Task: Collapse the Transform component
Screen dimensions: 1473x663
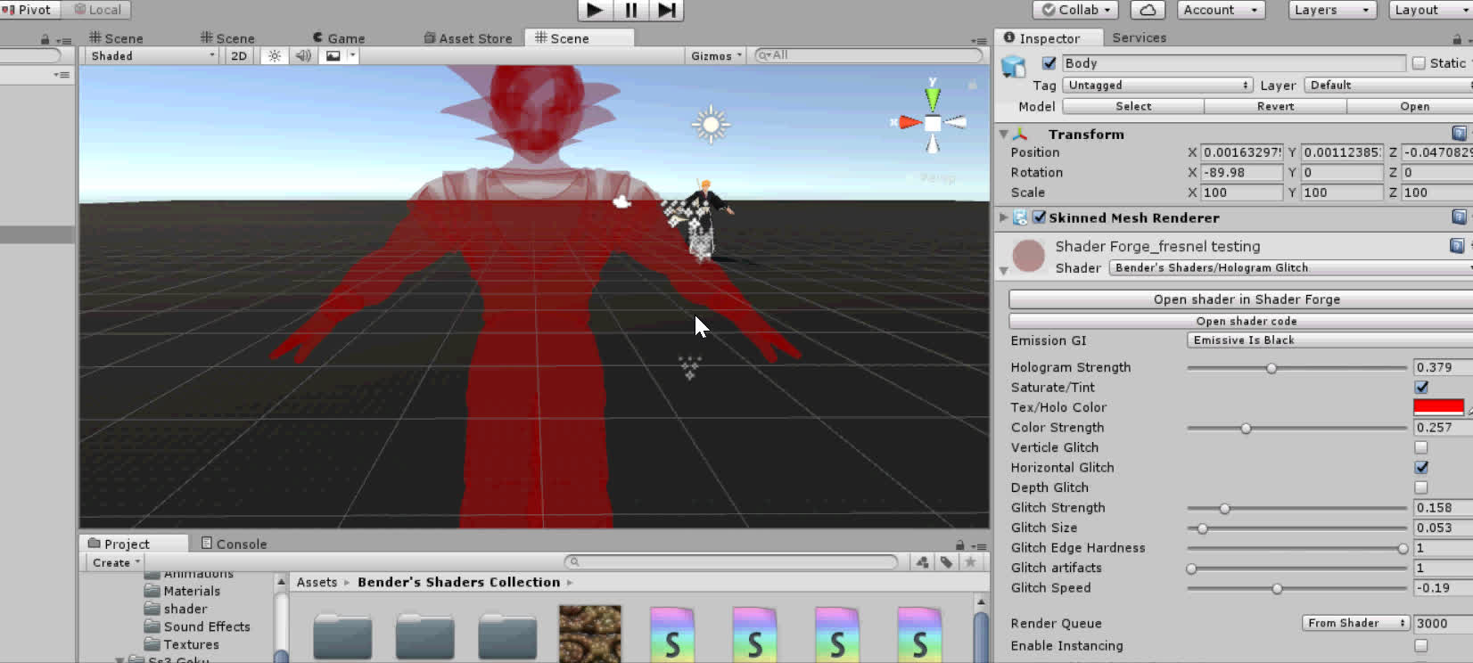Action: coord(1004,134)
